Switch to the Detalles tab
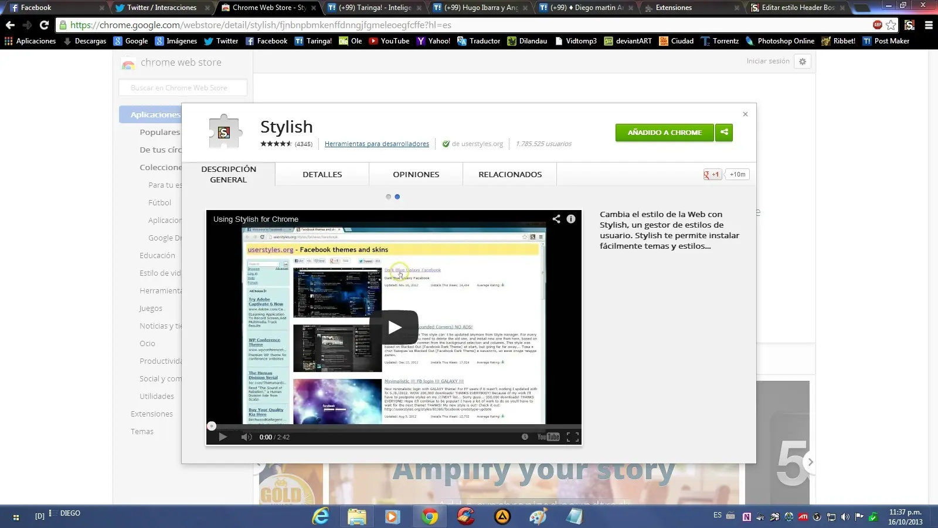The image size is (938, 528). 322,174
